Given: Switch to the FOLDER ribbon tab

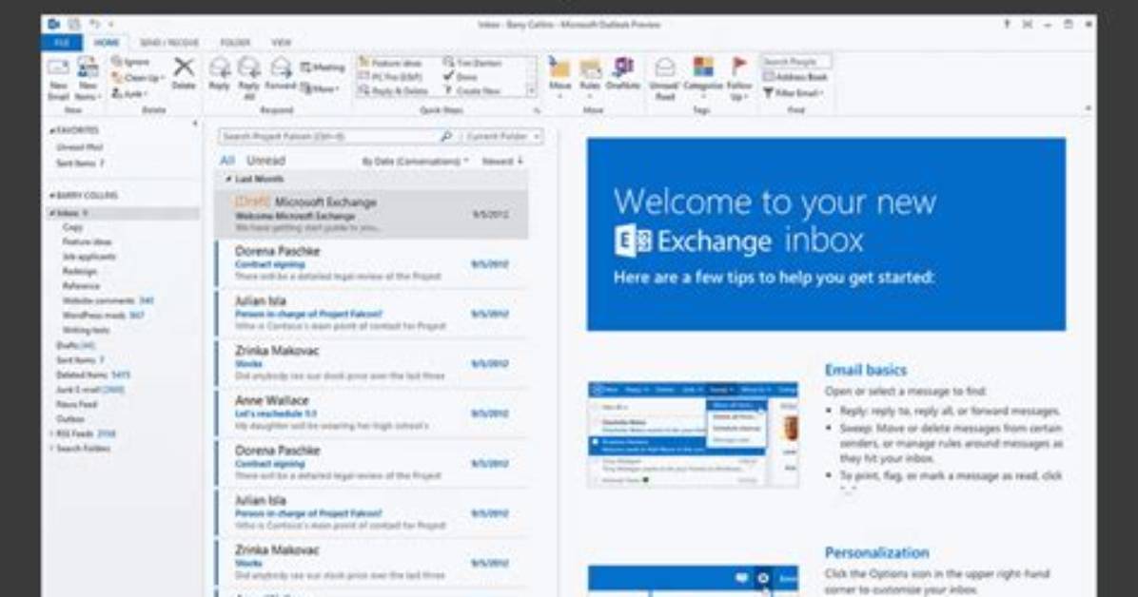Looking at the screenshot, I should (x=235, y=43).
